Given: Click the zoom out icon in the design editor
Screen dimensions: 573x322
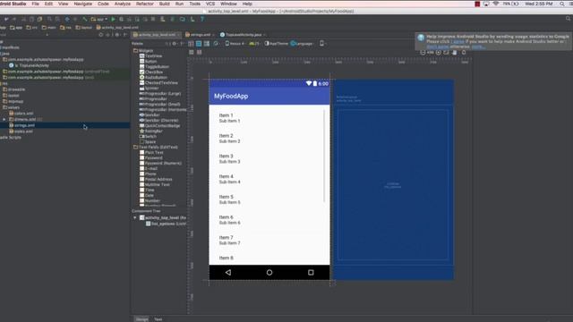Looking at the screenshot, I should pos(423,52).
